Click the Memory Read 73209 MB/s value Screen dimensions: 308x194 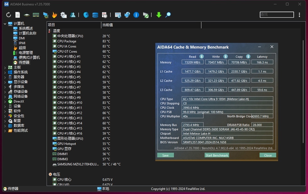point(192,62)
